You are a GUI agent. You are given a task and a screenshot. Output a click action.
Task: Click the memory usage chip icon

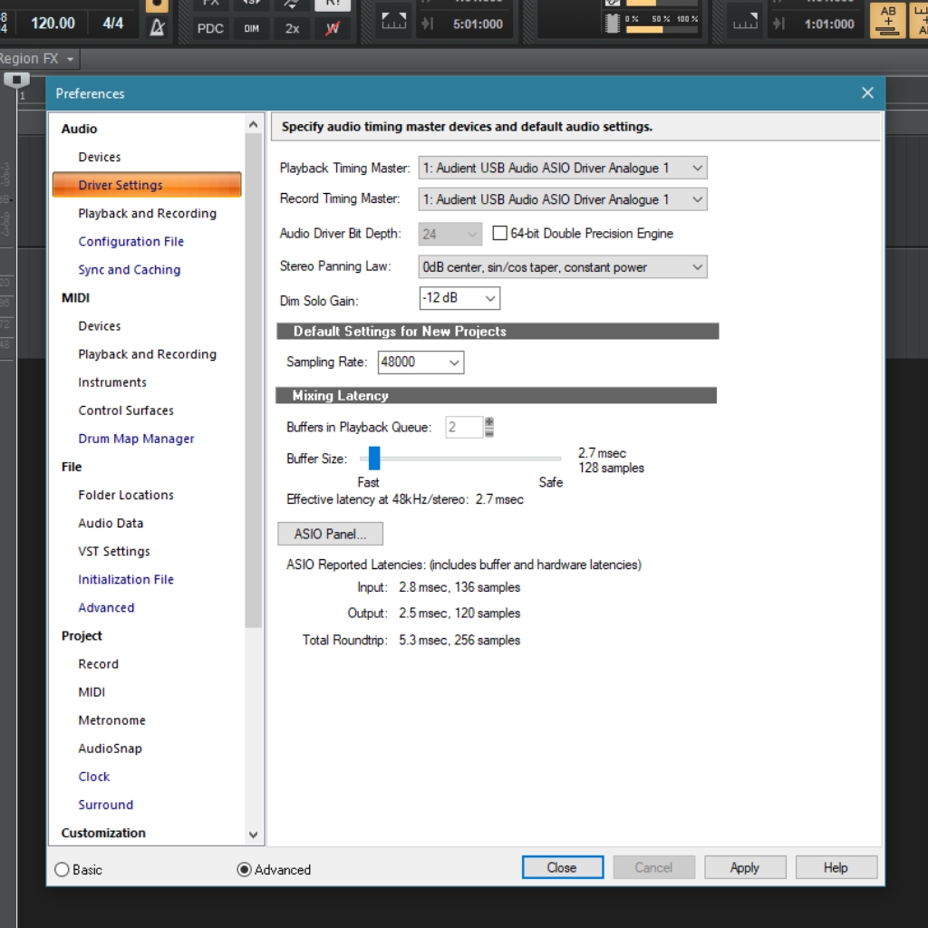[612, 24]
